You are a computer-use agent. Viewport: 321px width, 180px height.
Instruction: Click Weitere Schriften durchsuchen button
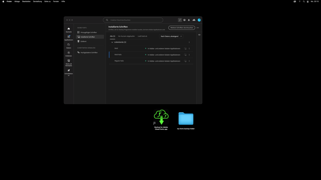pyautogui.click(x=182, y=28)
